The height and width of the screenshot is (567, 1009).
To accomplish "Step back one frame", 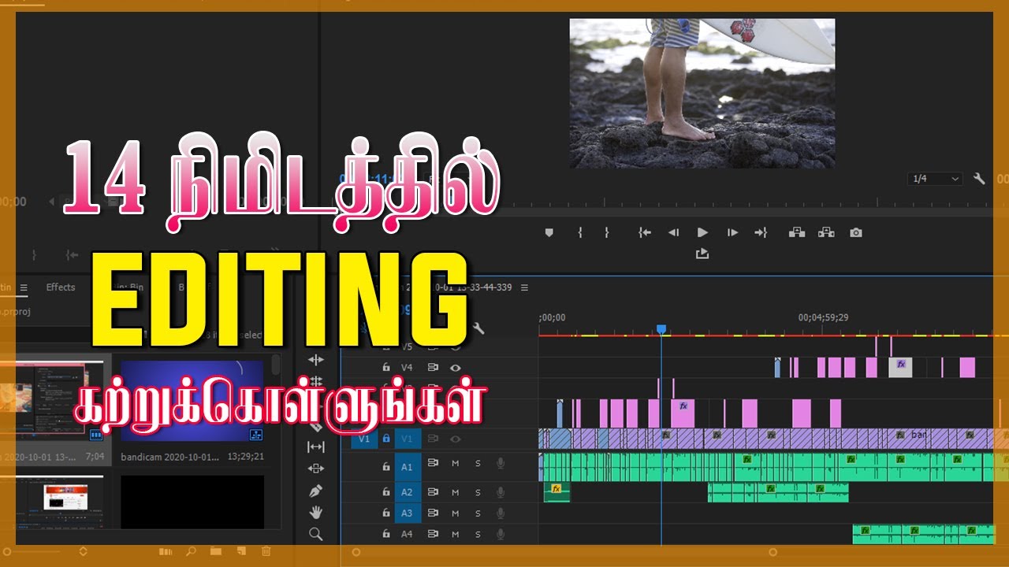I will 673,232.
